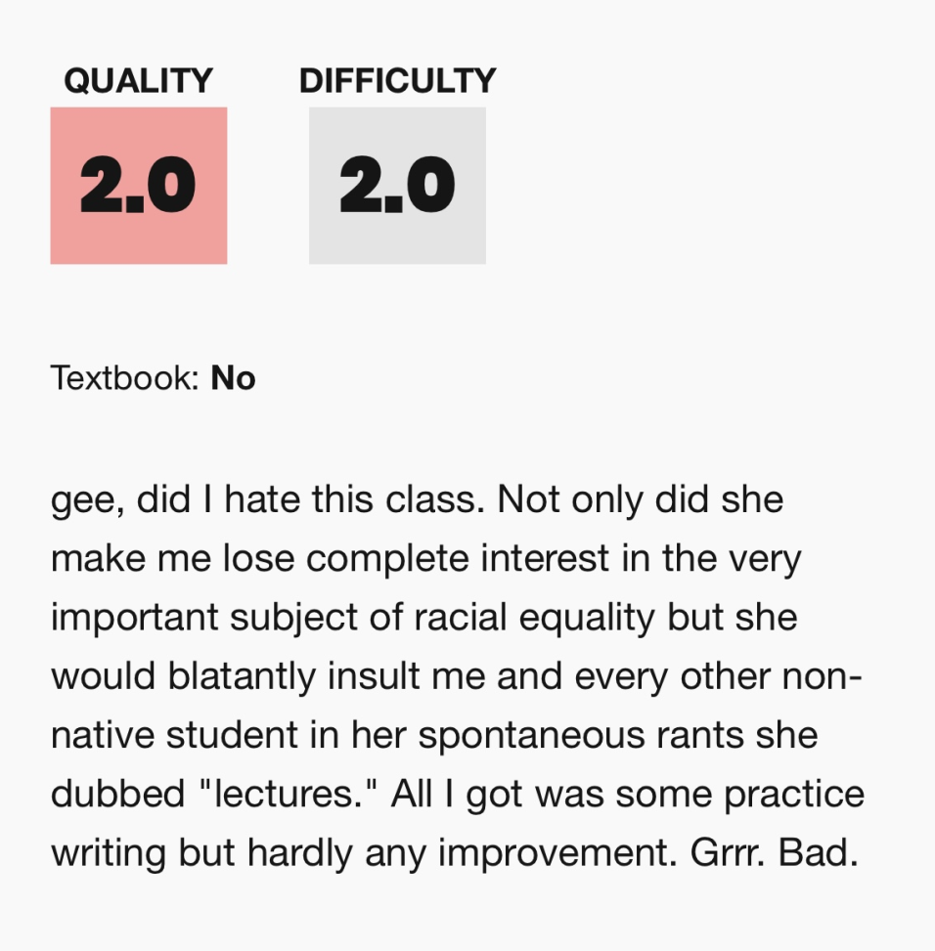
Task: Click the word "practice" in the review
Action: click(x=794, y=796)
